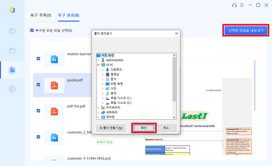Image resolution: width=272 pixels, height=166 pixels.
Task: Select the 문서 folder icon
Action: point(107,79)
